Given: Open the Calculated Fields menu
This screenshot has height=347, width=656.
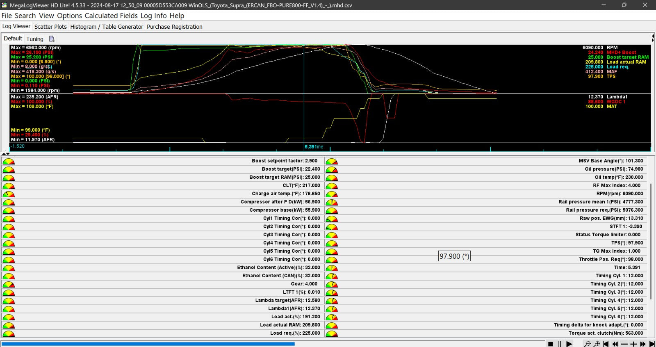Looking at the screenshot, I should (111, 16).
